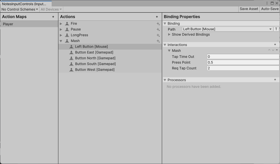Remove the Mash interaction with minus icon

pyautogui.click(x=277, y=50)
